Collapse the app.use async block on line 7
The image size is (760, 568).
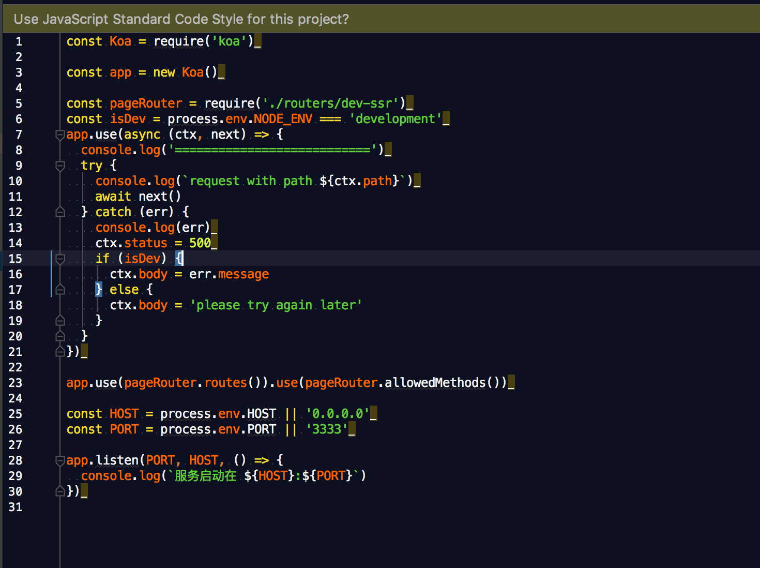[60, 135]
